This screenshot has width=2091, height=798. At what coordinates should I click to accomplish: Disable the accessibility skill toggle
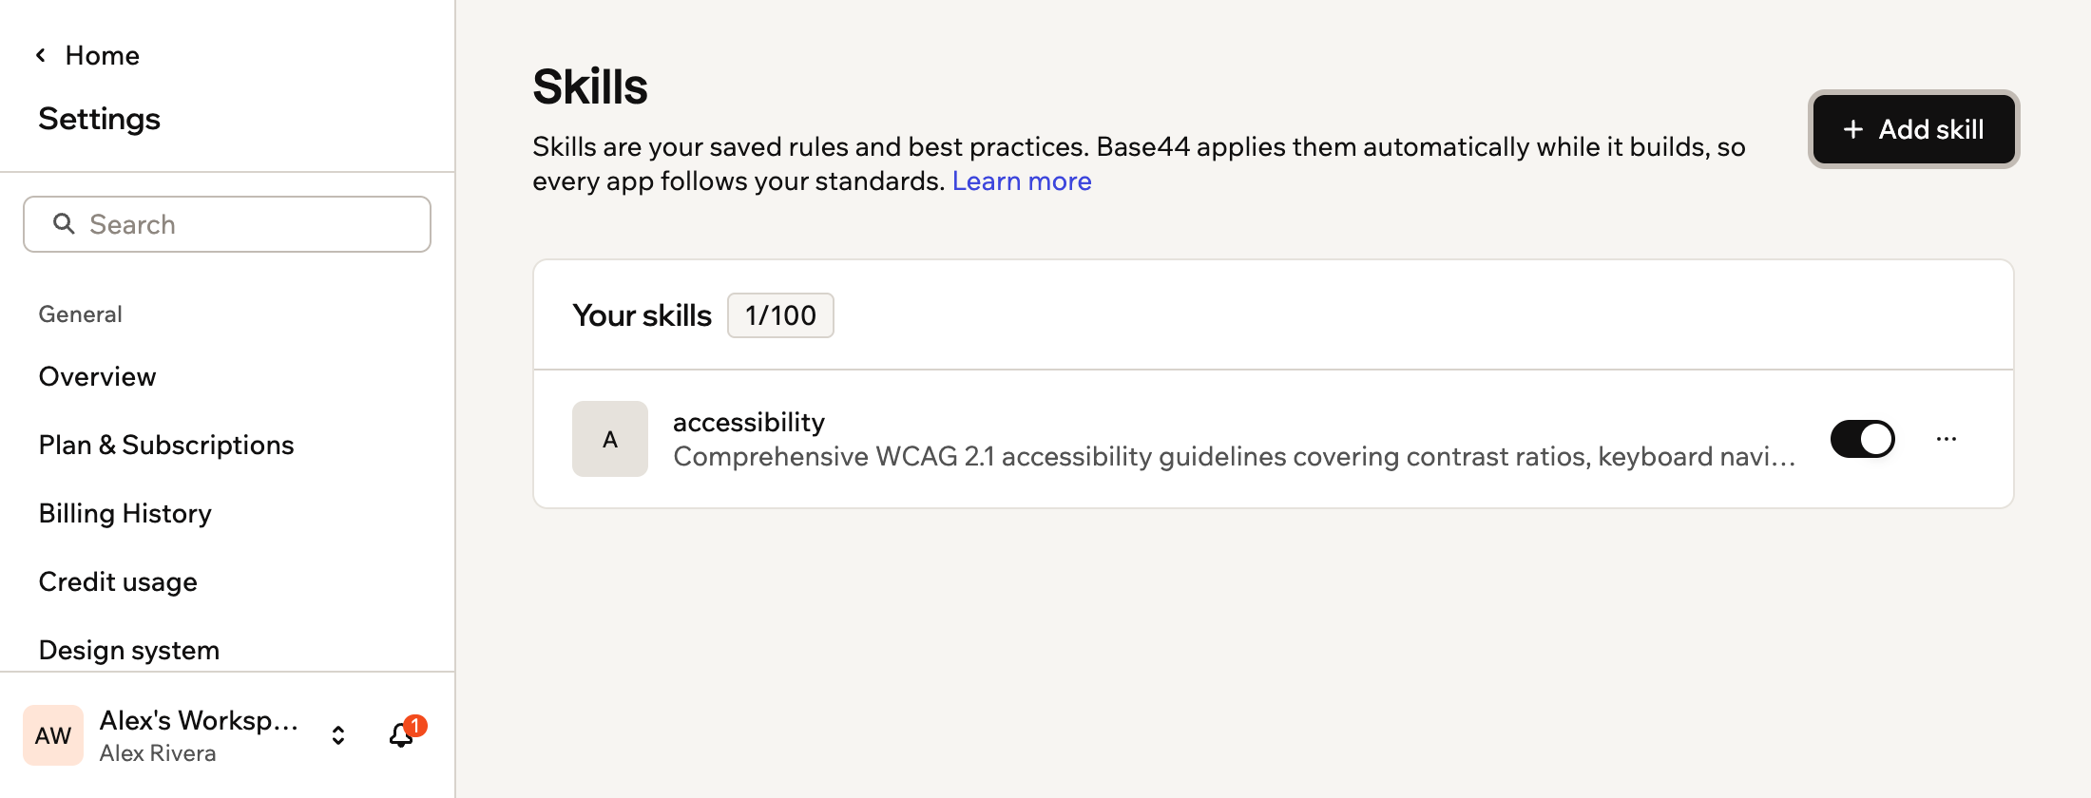[x=1863, y=439]
